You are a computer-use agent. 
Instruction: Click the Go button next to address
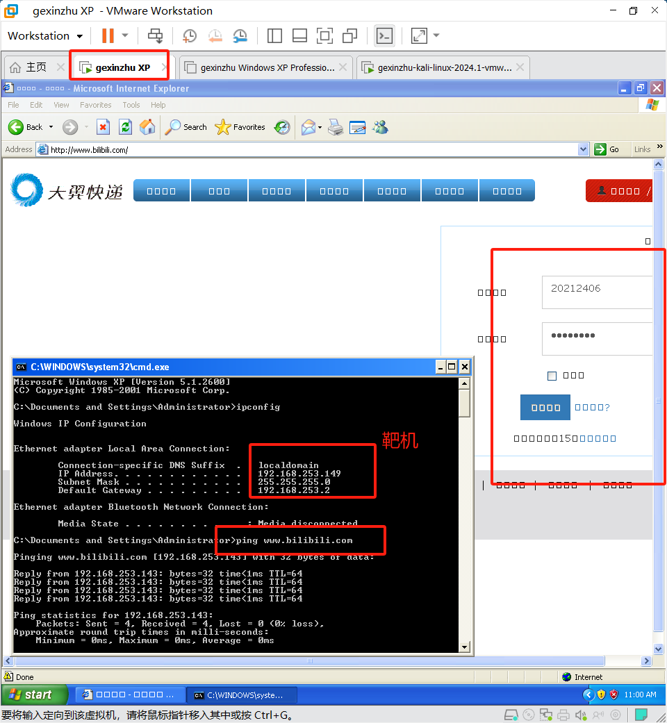[607, 149]
